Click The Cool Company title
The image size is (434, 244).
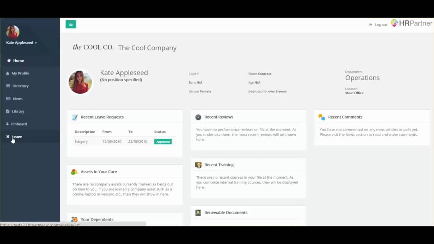(x=147, y=48)
